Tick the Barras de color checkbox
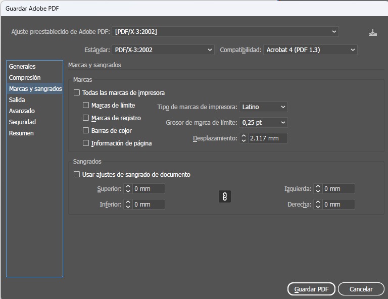 [x=86, y=131]
